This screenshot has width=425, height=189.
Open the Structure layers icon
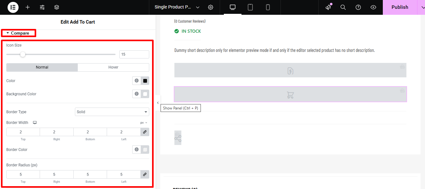point(57,7)
